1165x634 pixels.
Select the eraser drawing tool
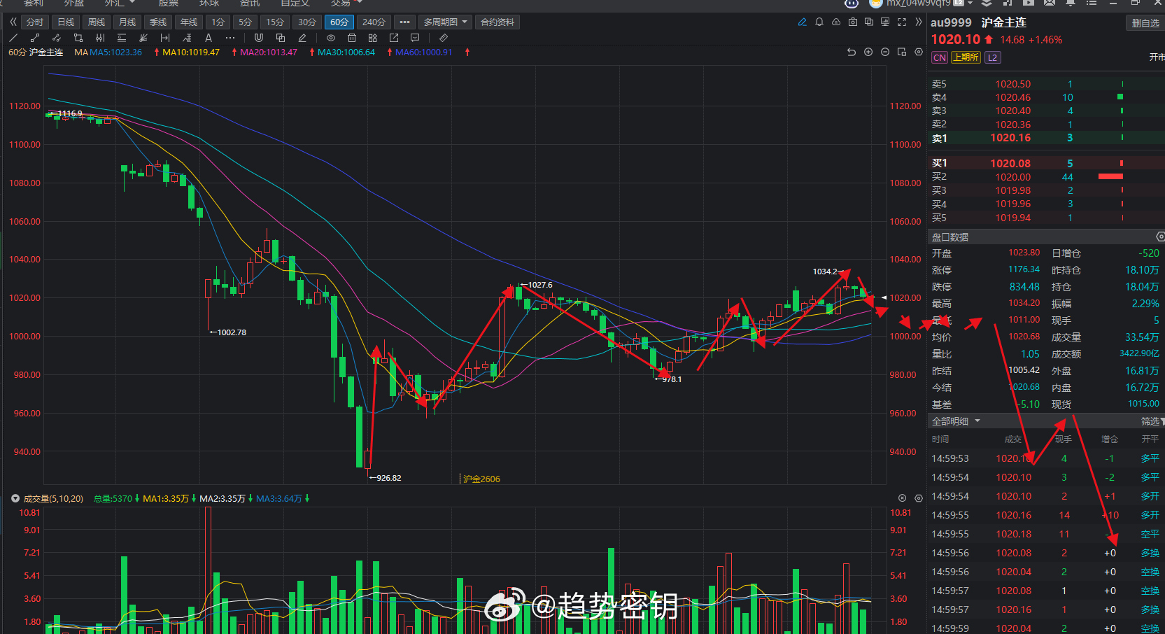click(302, 38)
